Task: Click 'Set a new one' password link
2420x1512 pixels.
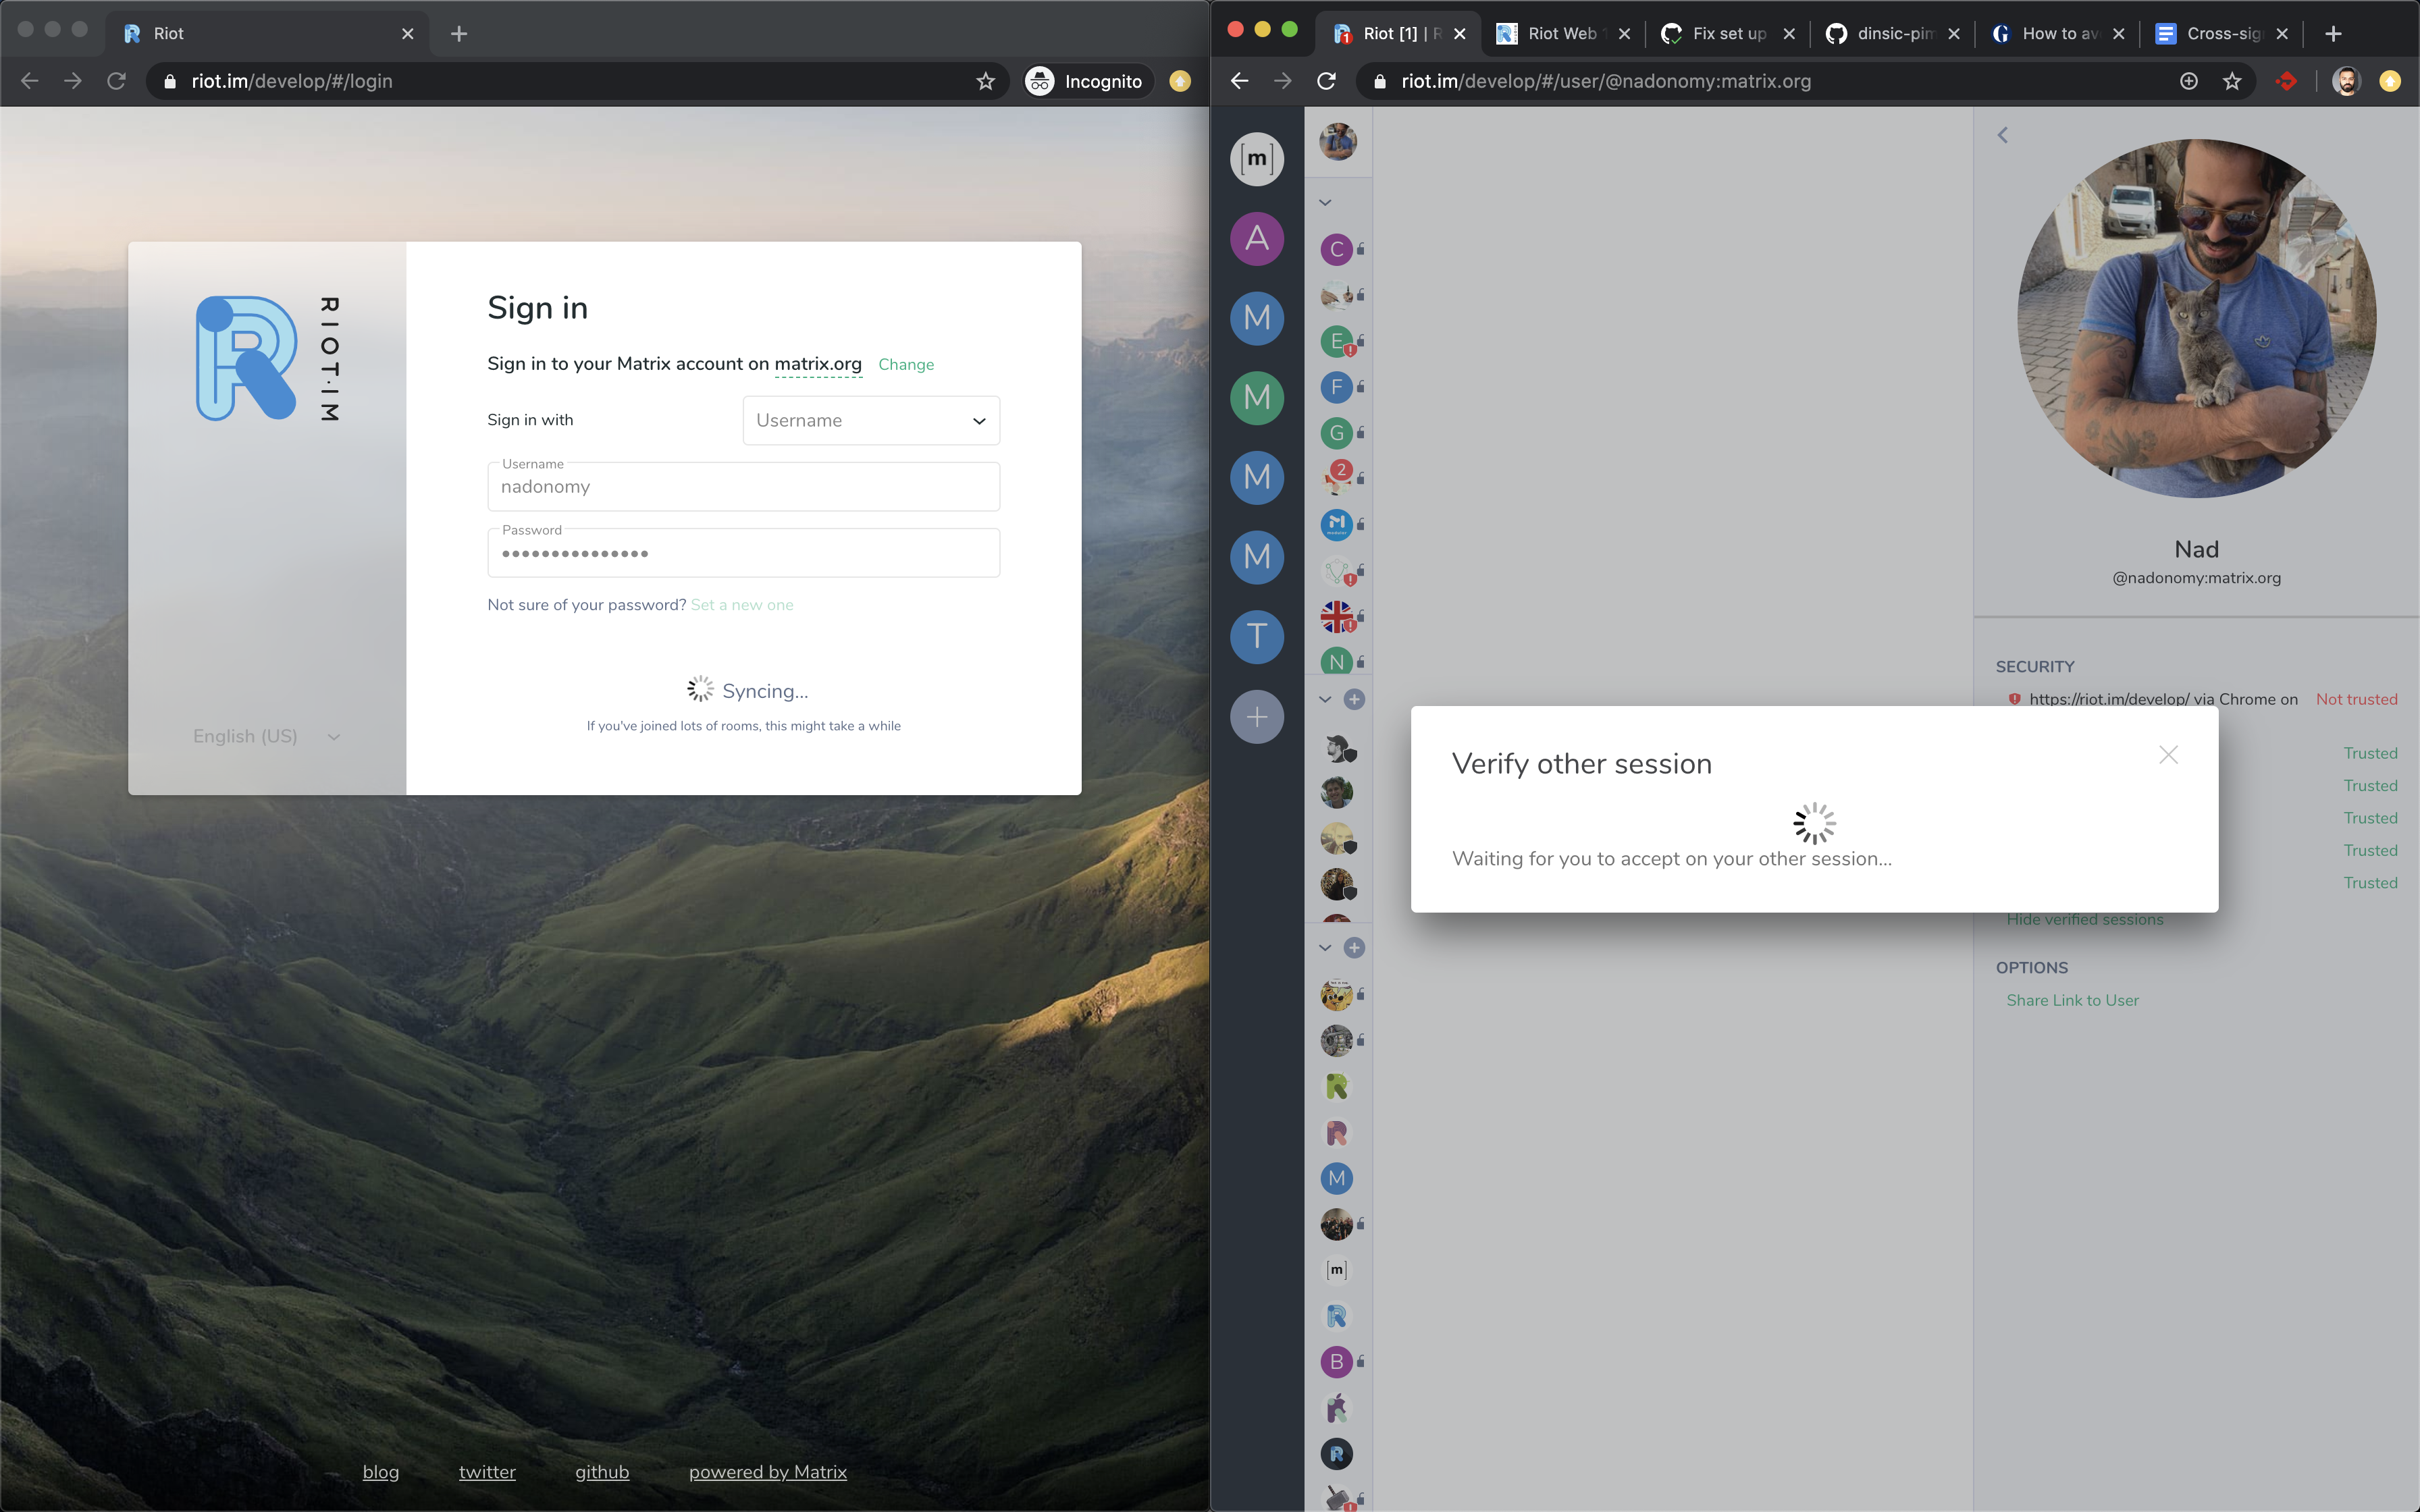Action: coord(742,605)
